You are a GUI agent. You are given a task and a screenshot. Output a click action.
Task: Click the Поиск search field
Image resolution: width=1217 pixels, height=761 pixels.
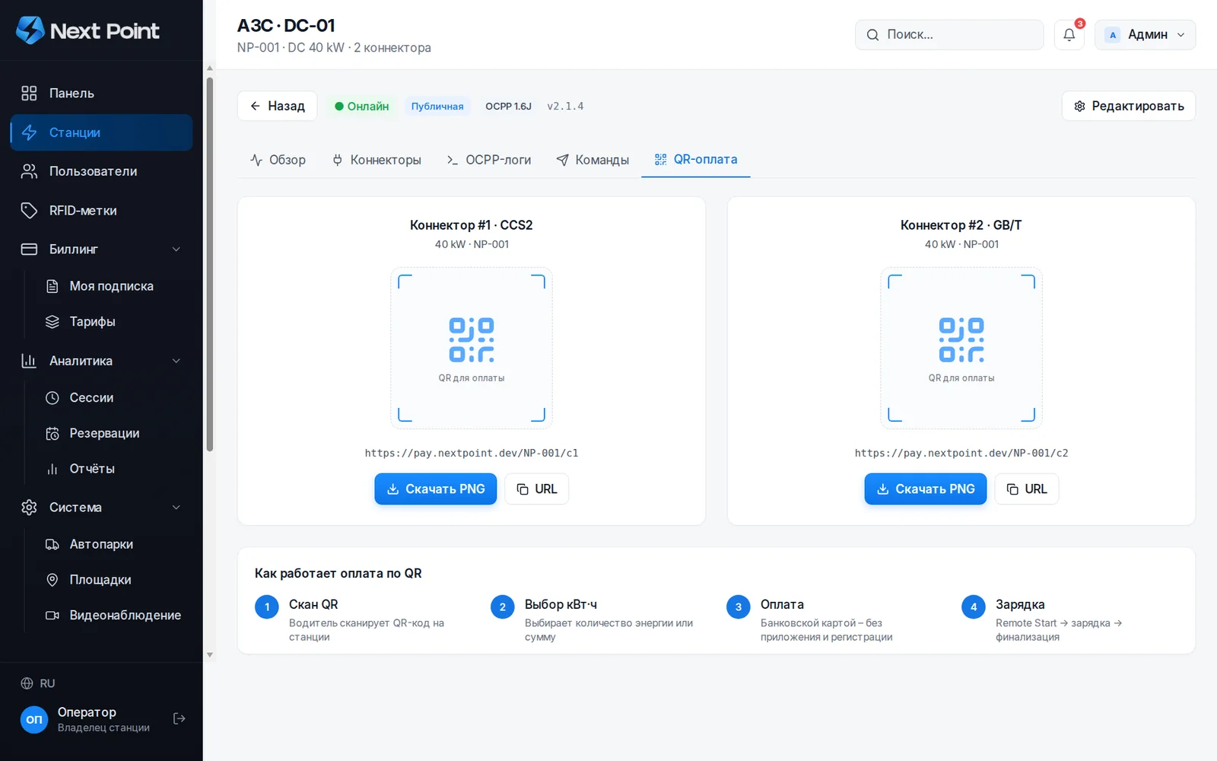tap(949, 34)
